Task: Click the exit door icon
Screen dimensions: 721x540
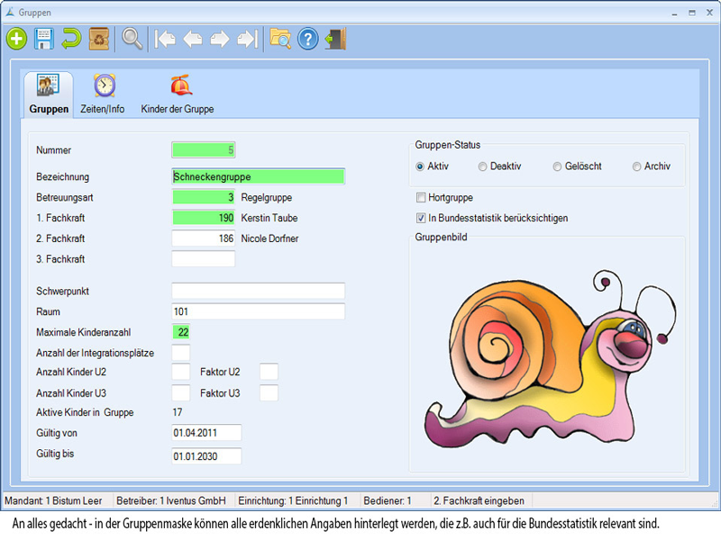Action: pos(336,39)
